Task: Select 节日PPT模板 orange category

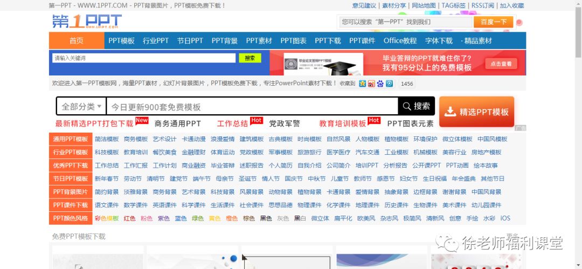Action: pos(71,179)
